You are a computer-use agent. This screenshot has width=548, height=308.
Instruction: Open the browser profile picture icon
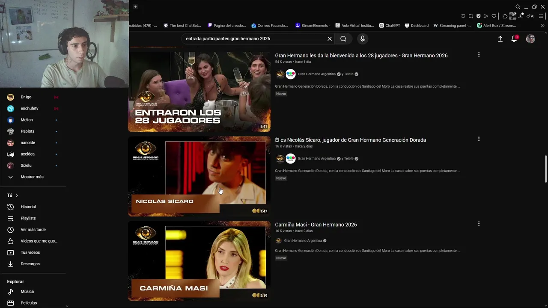point(512,16)
